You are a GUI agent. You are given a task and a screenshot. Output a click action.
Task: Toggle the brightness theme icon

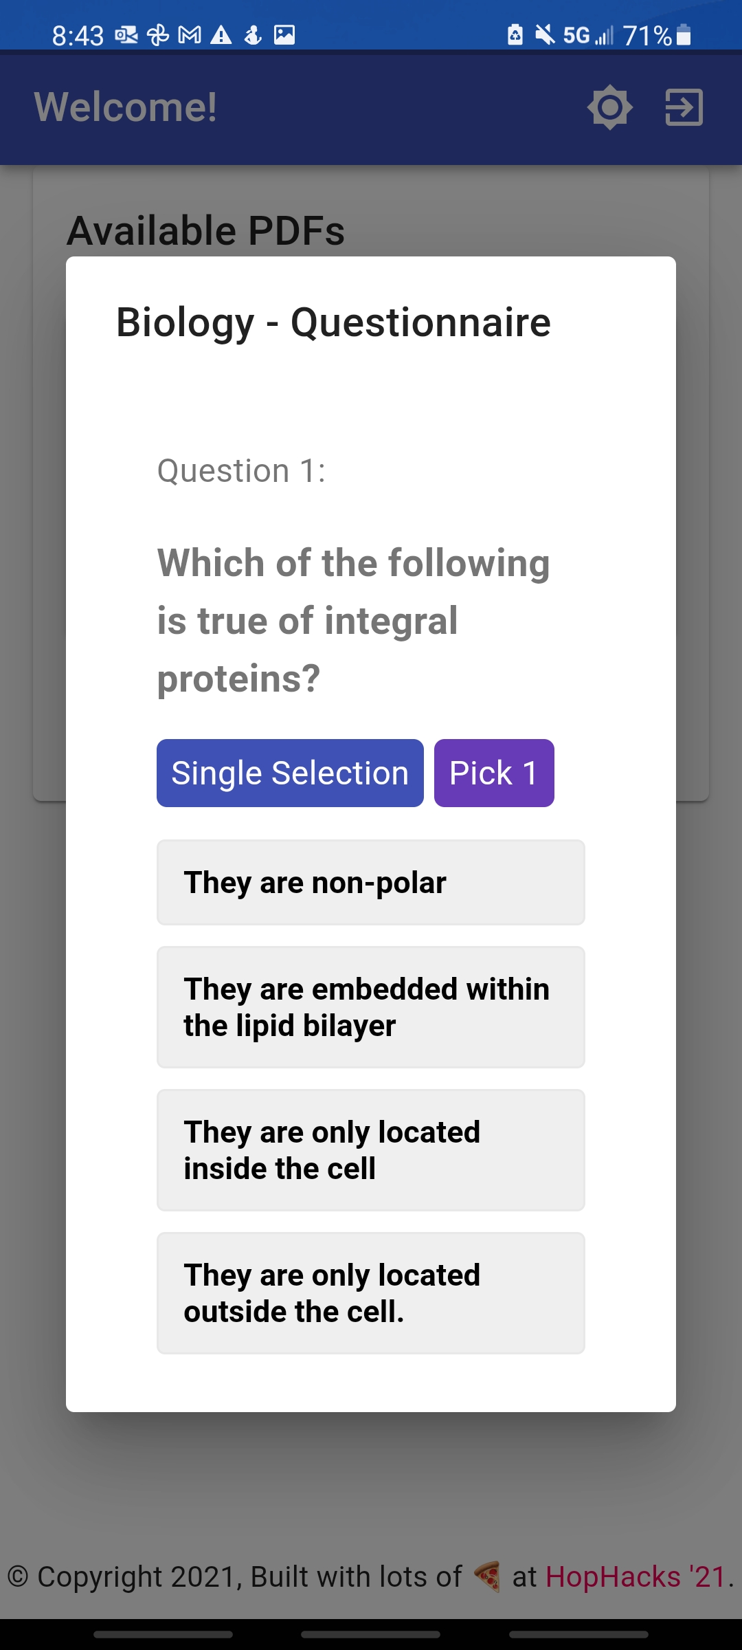click(x=609, y=107)
